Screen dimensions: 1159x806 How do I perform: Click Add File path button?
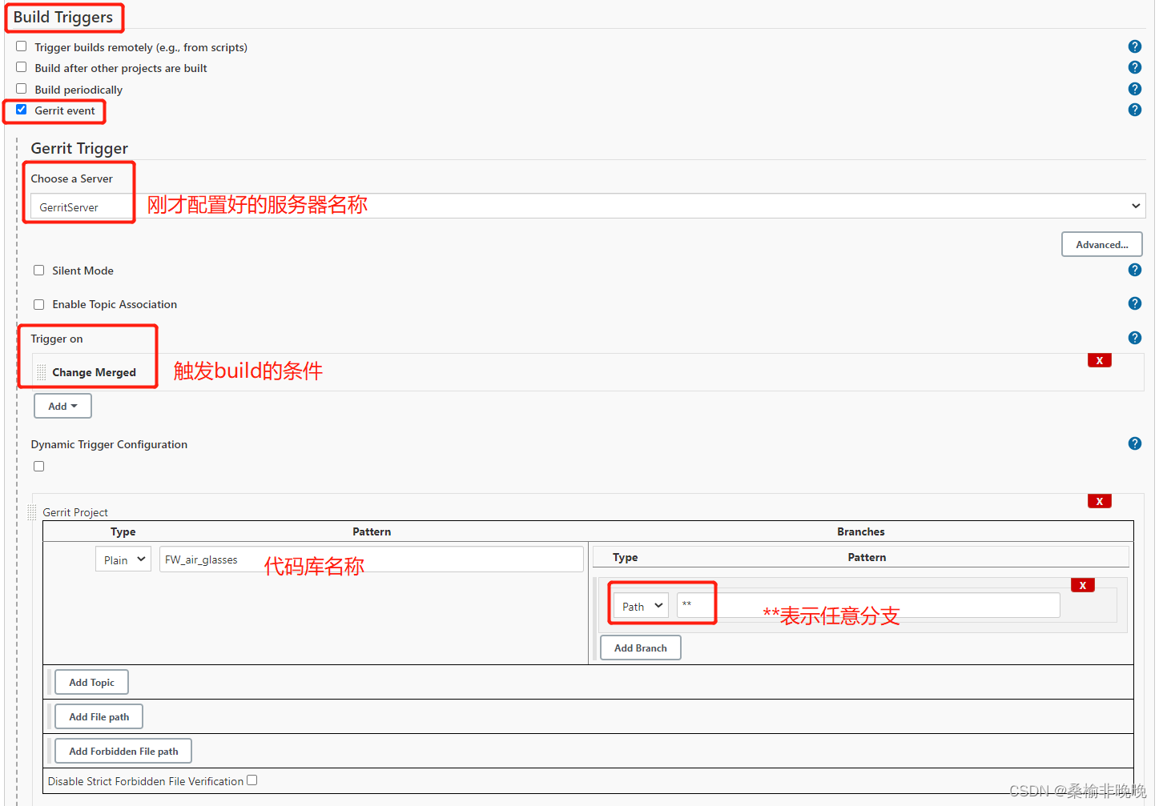click(99, 716)
